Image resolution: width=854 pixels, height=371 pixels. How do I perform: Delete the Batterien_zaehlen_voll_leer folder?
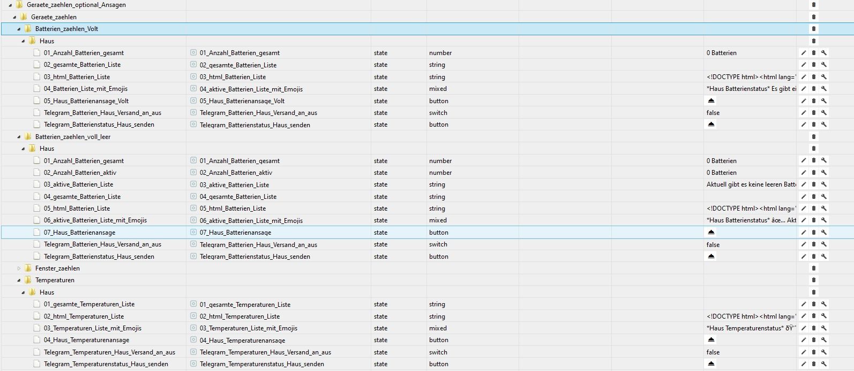[814, 137]
